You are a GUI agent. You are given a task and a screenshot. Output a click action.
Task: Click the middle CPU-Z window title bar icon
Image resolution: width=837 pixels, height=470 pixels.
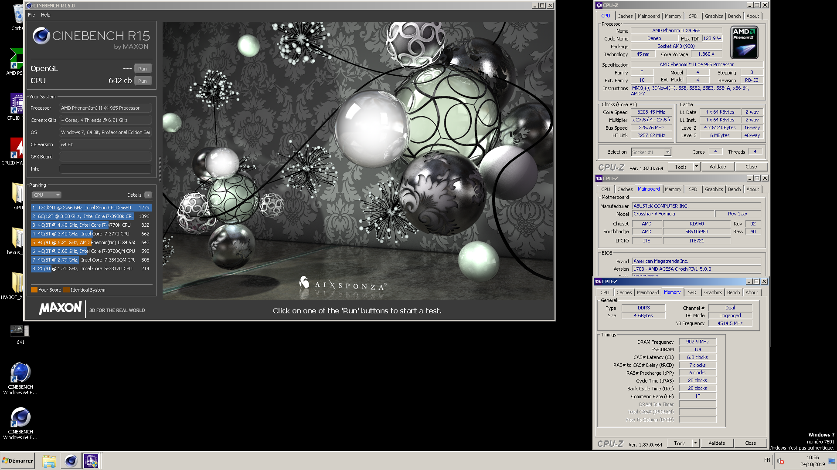pyautogui.click(x=599, y=178)
